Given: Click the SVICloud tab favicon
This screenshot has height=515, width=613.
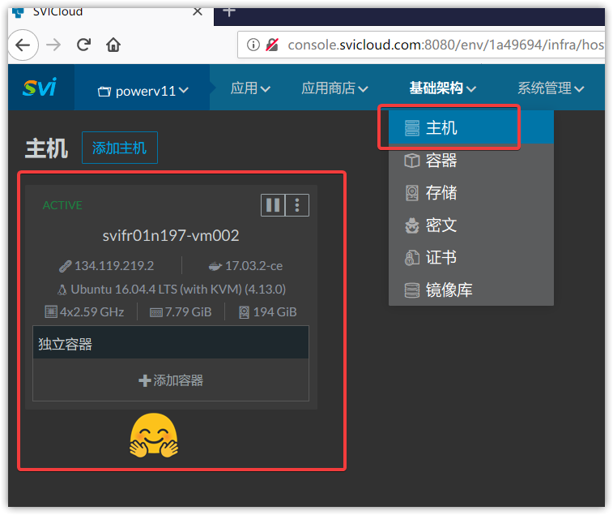Looking at the screenshot, I should (x=18, y=11).
